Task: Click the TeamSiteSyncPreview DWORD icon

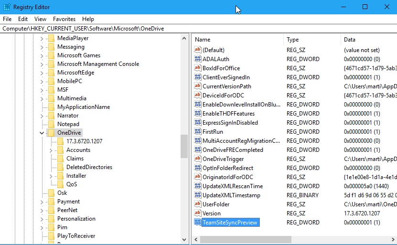Action: pos(197,222)
